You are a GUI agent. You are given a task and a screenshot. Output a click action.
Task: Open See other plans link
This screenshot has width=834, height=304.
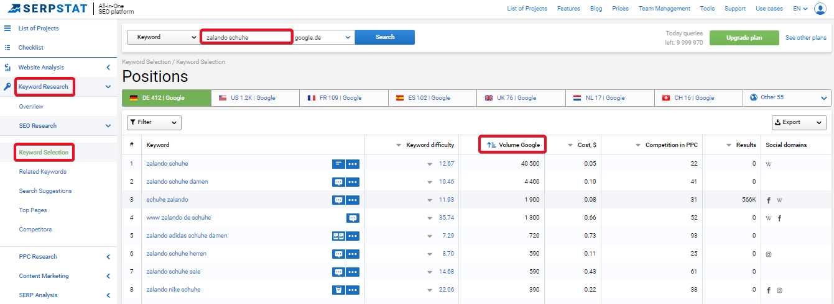pos(806,38)
